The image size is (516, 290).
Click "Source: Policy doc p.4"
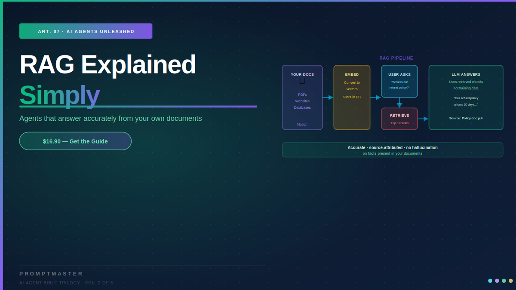(466, 118)
